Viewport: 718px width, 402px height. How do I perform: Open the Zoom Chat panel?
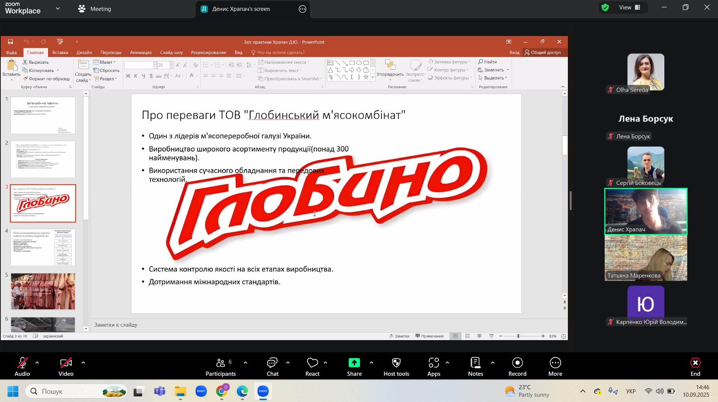[x=272, y=366]
